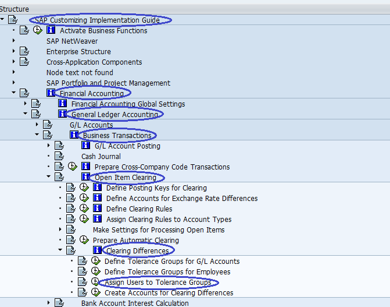Open info icon for Open Item Clearing
This screenshot has height=307, width=390.
click(85, 177)
